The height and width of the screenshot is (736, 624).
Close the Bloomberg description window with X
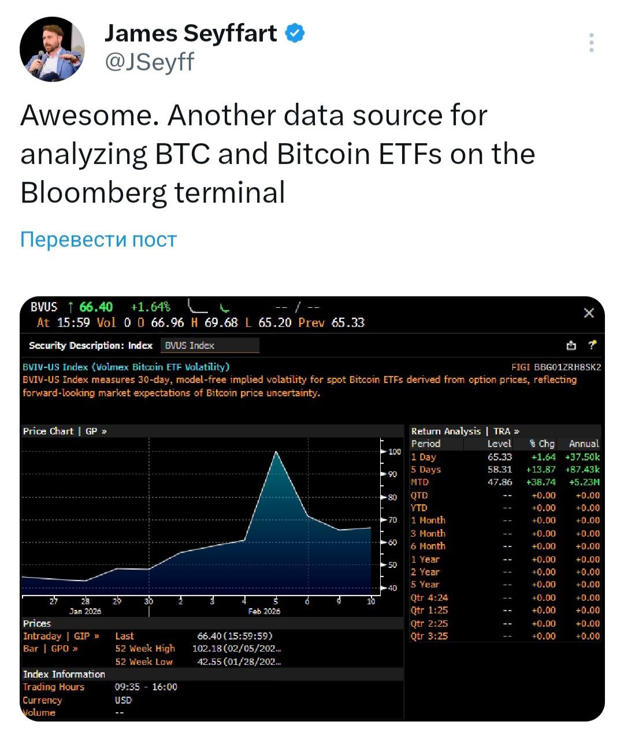(x=589, y=313)
